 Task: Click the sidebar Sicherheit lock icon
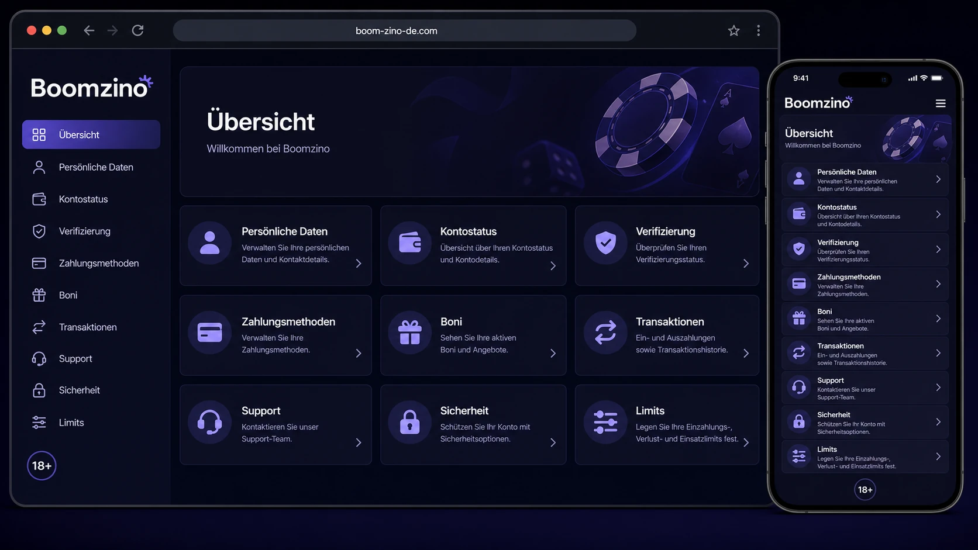click(x=39, y=390)
